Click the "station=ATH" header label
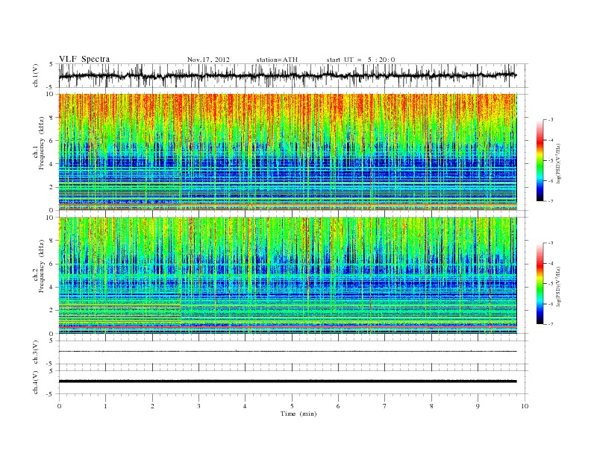Viewport: 591px width, 456px height. [277, 60]
